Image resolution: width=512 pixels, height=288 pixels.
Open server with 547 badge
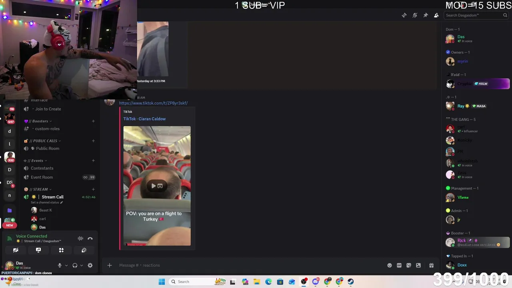[x=10, y=119]
